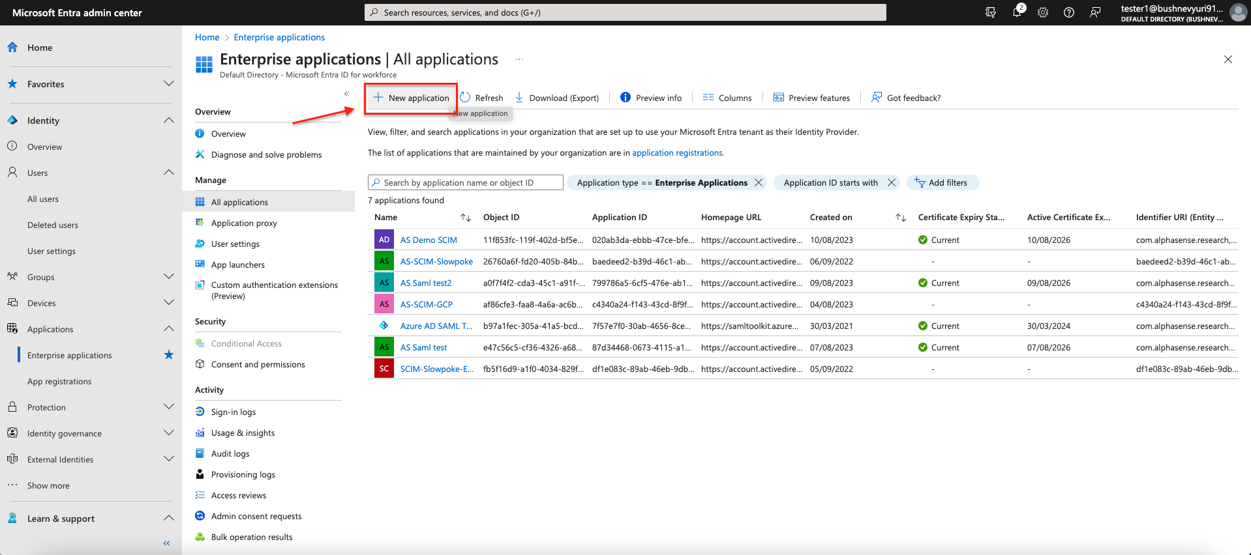Click Show more in the sidebar

click(48, 485)
